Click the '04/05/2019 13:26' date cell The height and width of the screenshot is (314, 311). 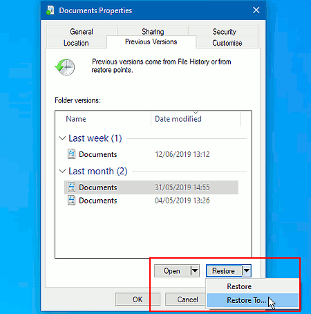(x=182, y=201)
